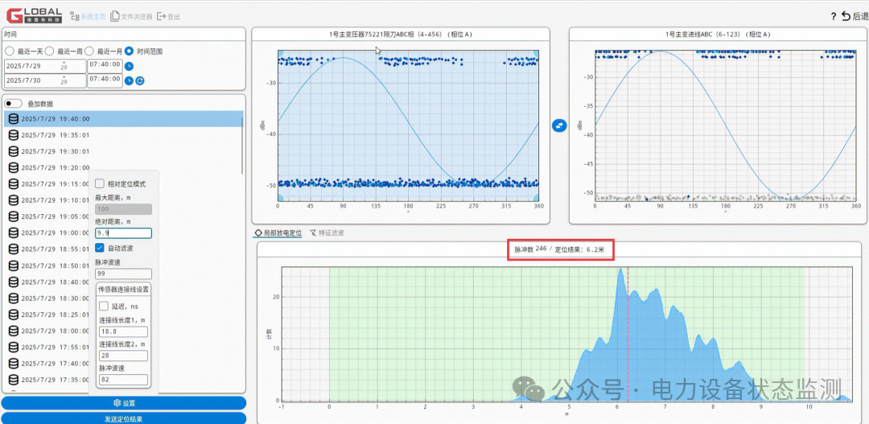
Task: Click database icon for 2025/7/29 19:15:00
Action: coord(14,183)
